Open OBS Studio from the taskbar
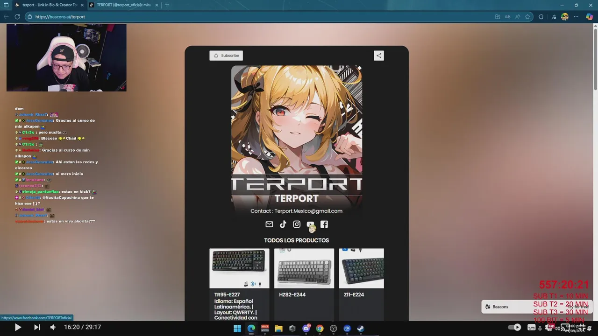Image resolution: width=598 pixels, height=336 pixels. click(x=334, y=328)
